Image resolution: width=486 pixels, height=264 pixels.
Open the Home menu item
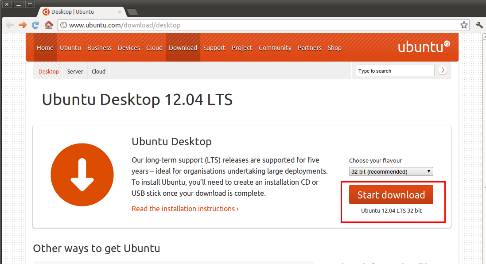point(45,48)
